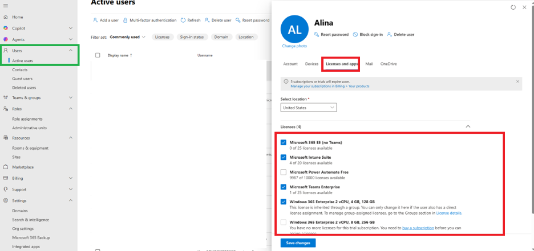Open the License details link
Viewport: 534px width, 251px height.
tap(449, 213)
